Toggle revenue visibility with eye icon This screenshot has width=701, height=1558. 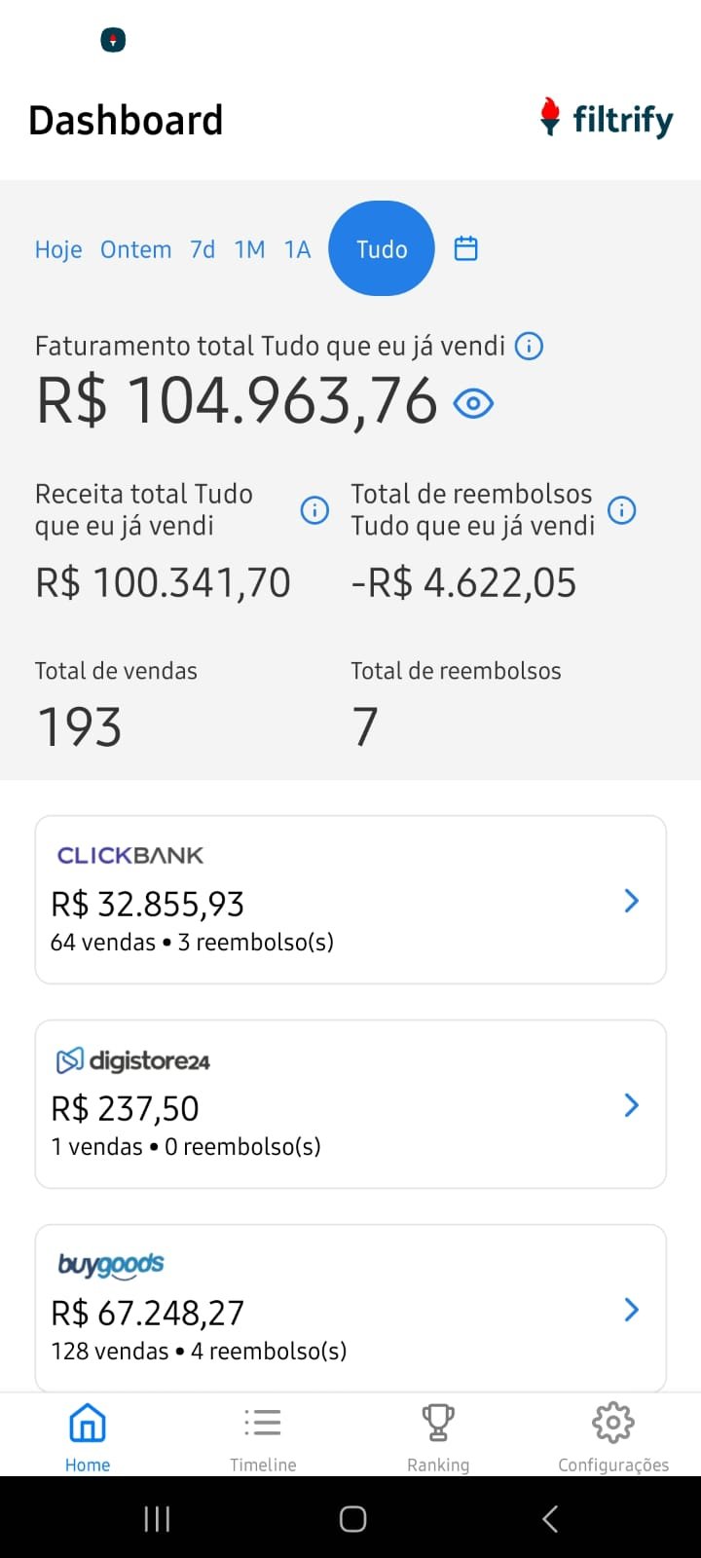(474, 403)
